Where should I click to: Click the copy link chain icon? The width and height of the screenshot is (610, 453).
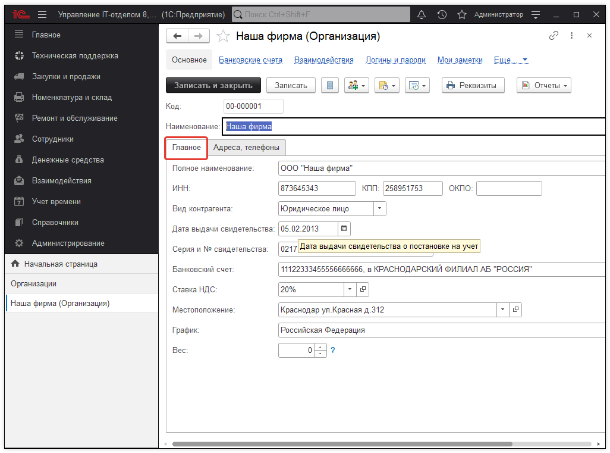(x=554, y=36)
